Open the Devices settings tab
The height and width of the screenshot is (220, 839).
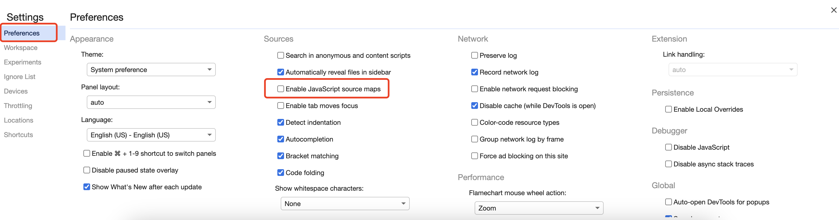tap(16, 91)
